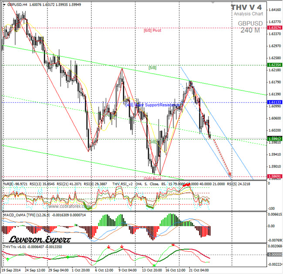The width and height of the screenshot is (283, 274).
Task: Click 1.62970 on the price scale
Action: 275,46
